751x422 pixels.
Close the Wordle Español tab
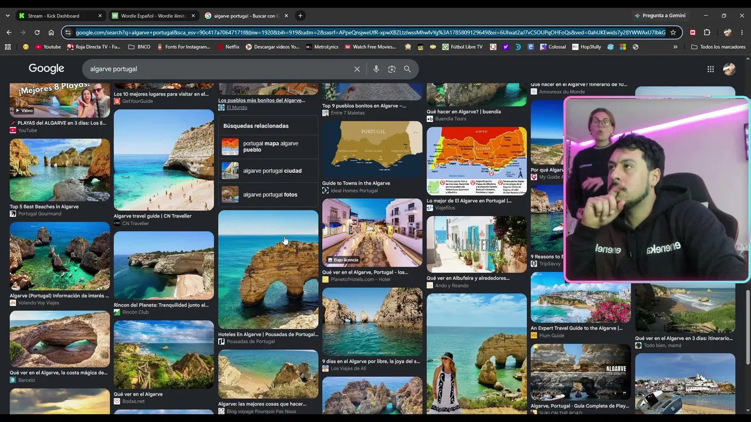click(x=193, y=16)
